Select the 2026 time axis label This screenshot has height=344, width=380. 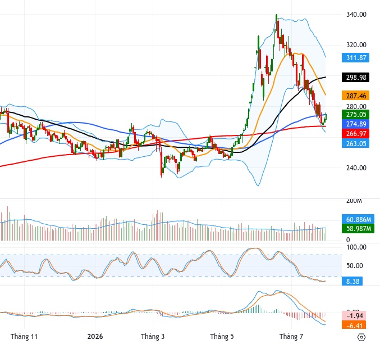(95, 337)
